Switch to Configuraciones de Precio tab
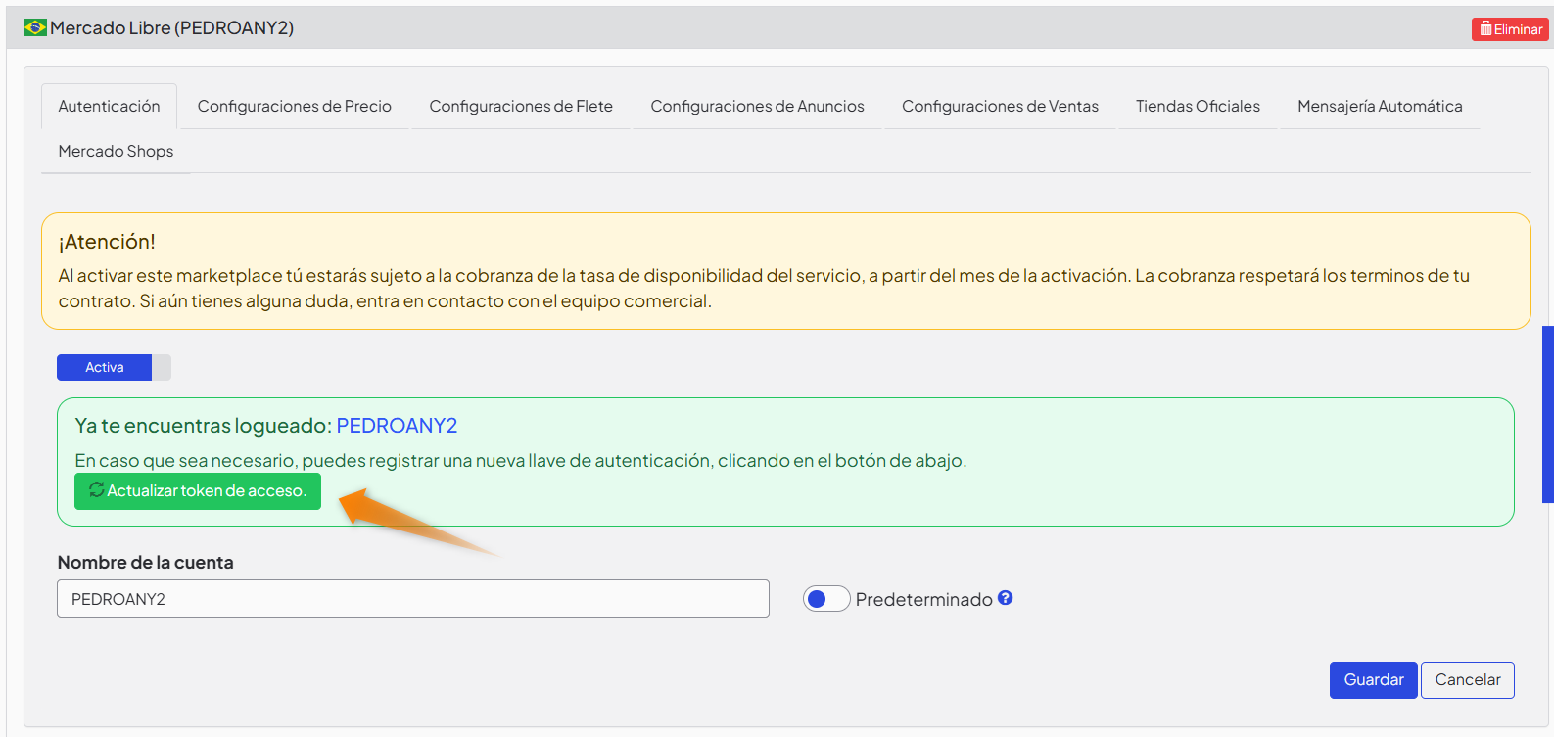Viewport: 1554px width, 737px height. pos(294,106)
